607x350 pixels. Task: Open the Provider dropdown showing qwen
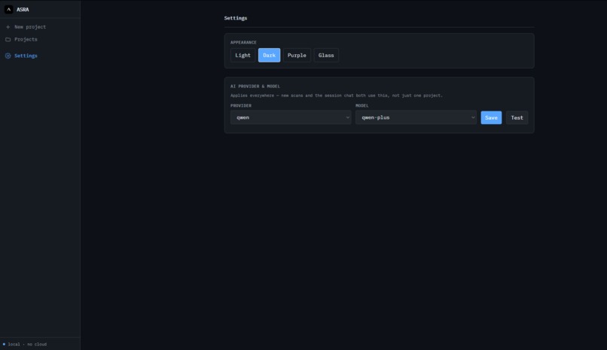(291, 117)
